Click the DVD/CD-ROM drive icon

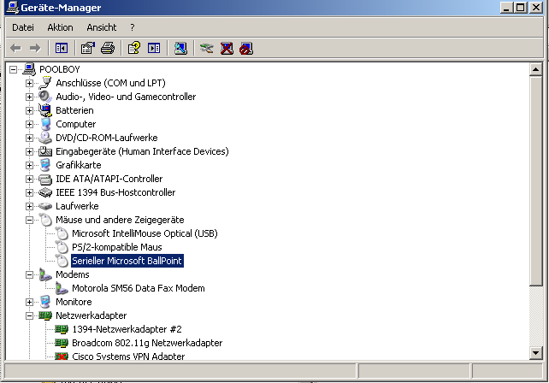coord(44,138)
